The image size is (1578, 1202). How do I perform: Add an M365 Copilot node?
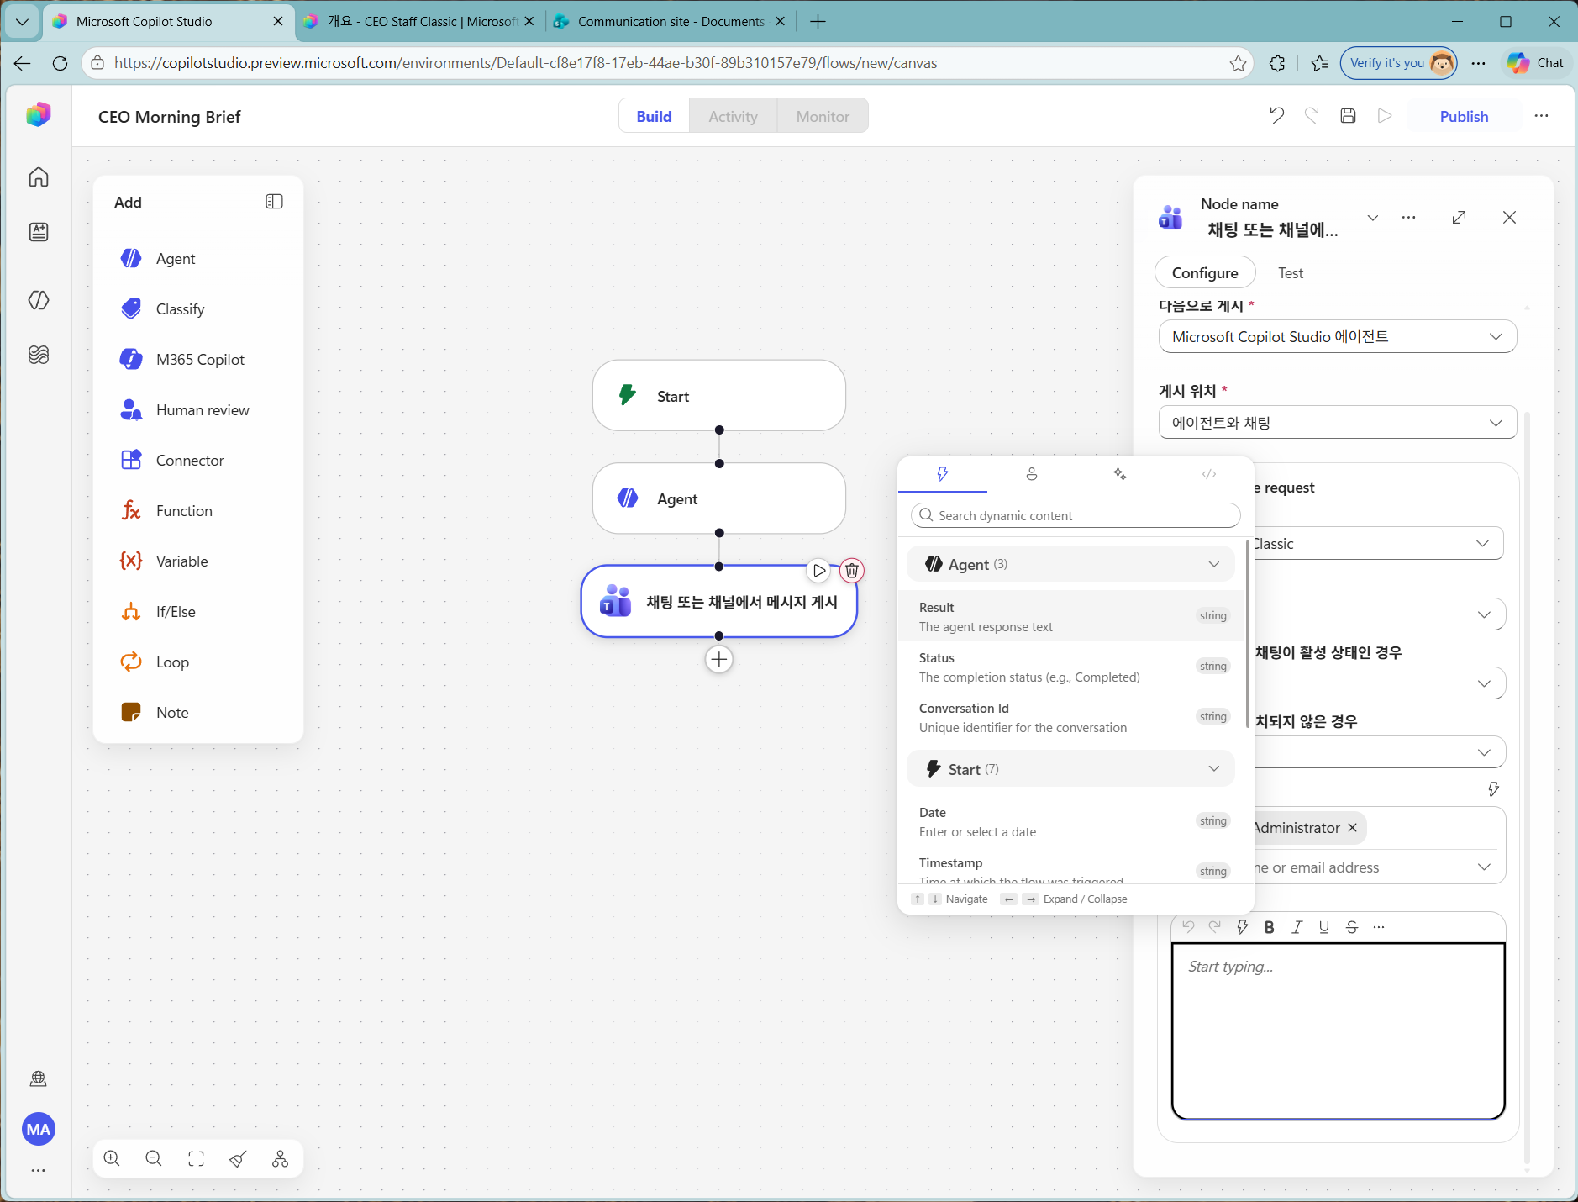coord(198,359)
